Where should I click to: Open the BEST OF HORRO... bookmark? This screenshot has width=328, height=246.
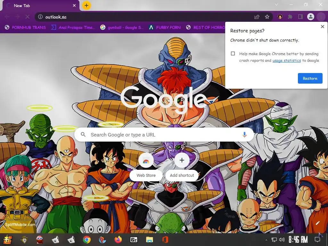206,28
